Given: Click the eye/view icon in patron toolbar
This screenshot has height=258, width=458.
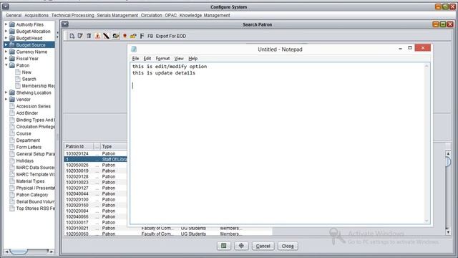Looking at the screenshot, I should 116,36.
